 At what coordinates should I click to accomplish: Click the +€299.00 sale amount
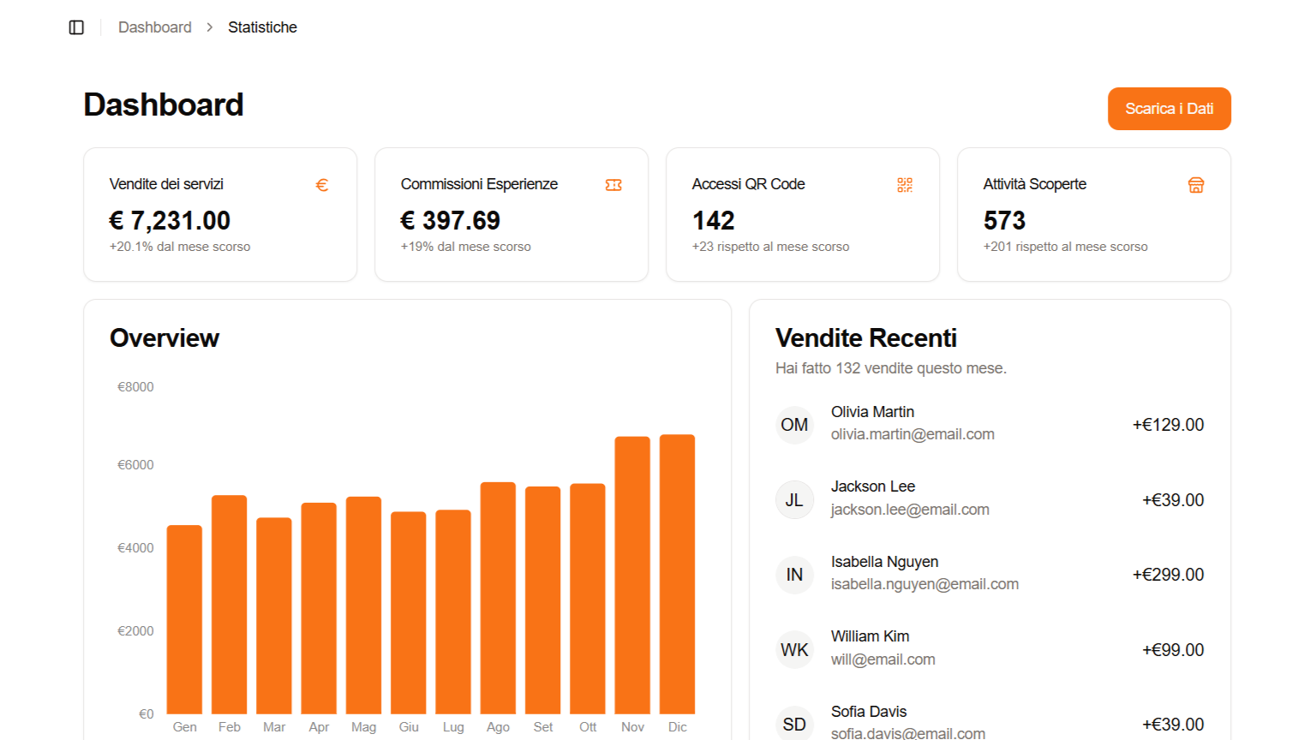coord(1168,575)
